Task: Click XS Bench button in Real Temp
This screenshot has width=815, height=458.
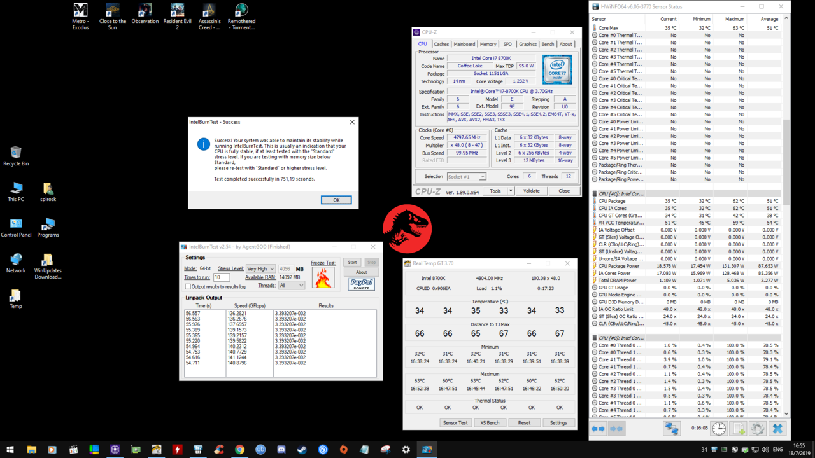Action: 490,422
